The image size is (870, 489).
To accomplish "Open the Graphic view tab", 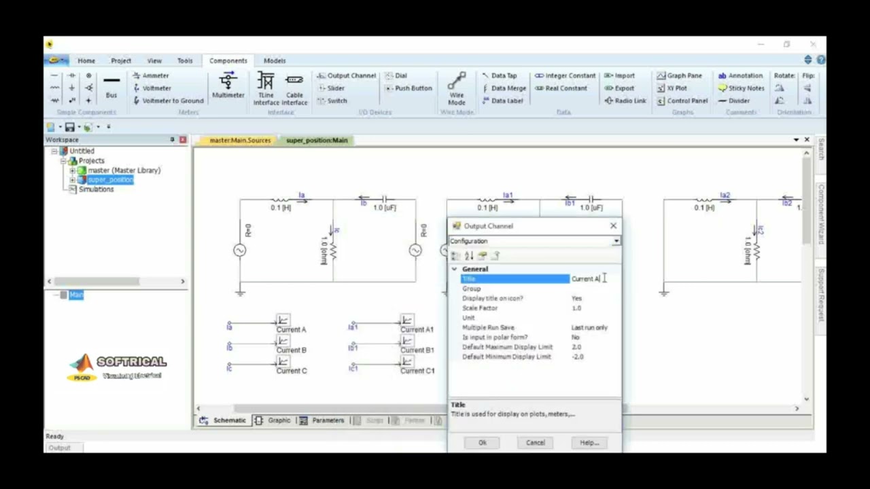I will pos(273,420).
